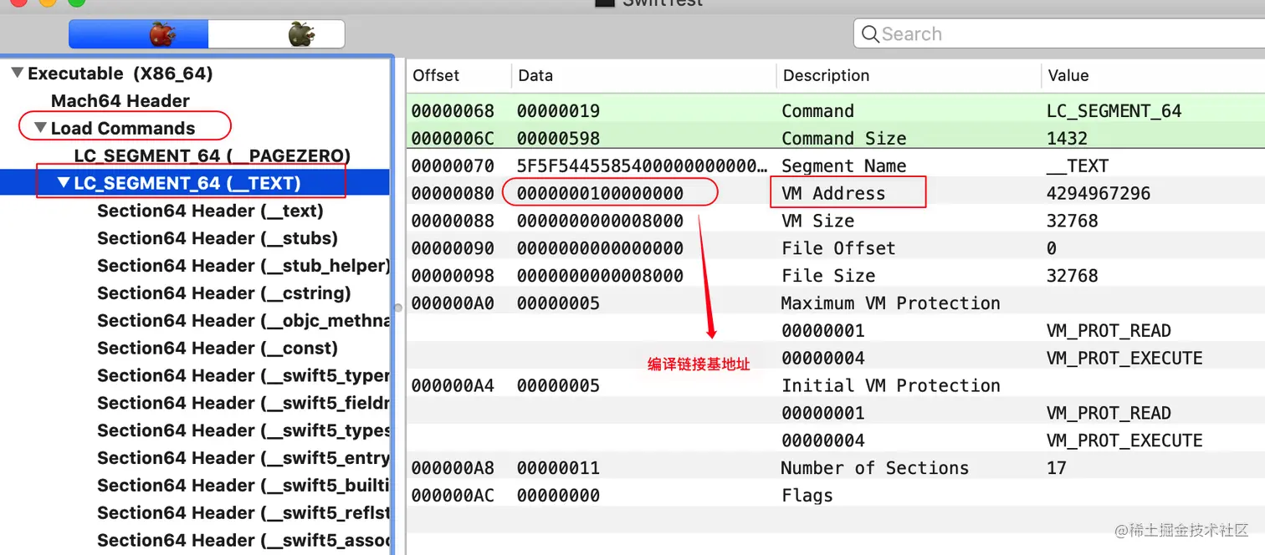Click the search magnifier icon
1265x555 pixels.
pyautogui.click(x=870, y=34)
